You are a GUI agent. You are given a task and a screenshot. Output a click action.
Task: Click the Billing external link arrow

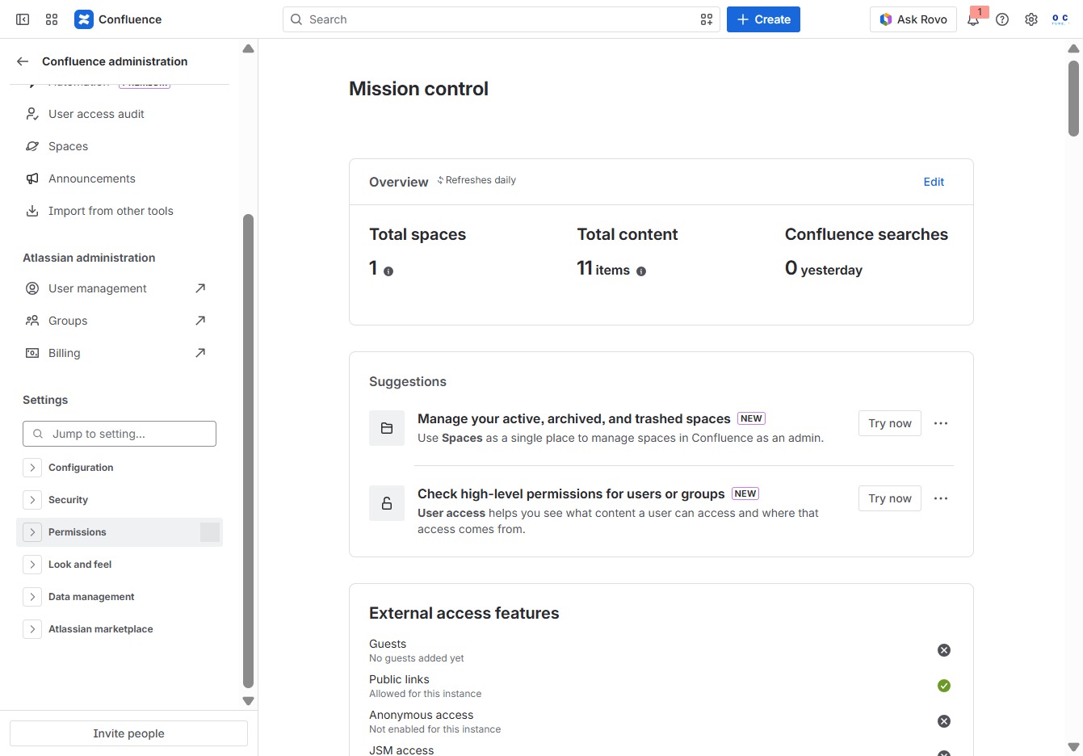tap(200, 353)
